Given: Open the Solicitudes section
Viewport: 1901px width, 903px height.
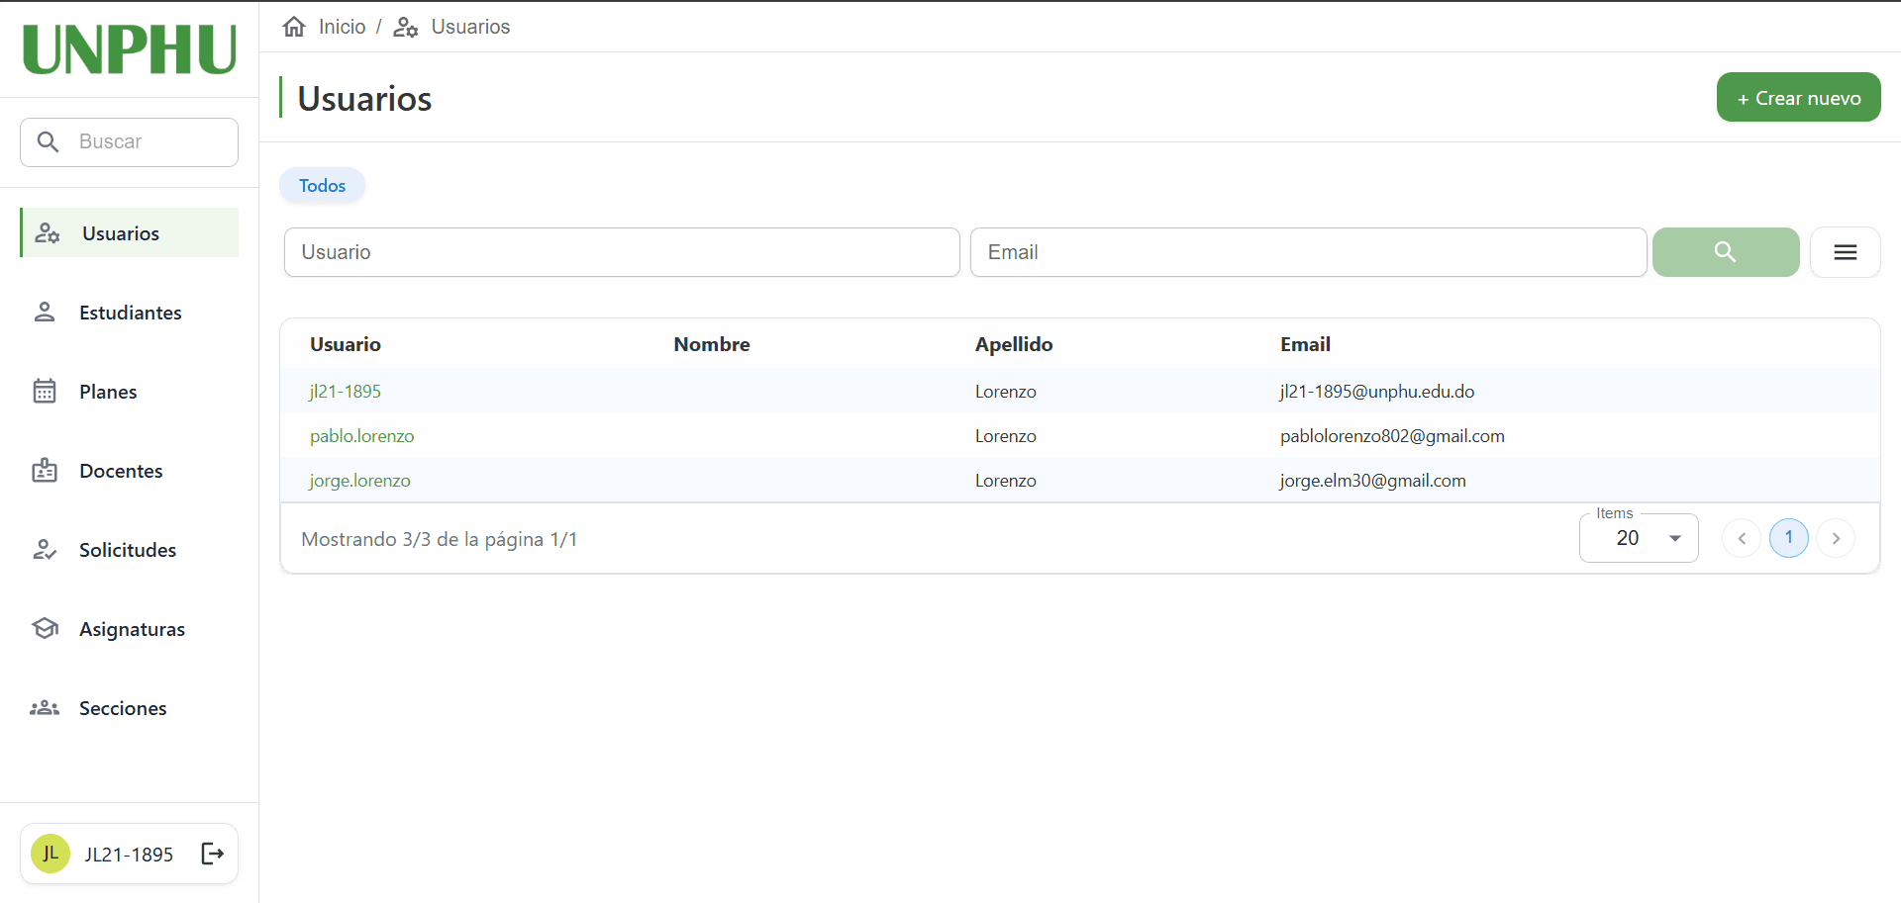Looking at the screenshot, I should [130, 550].
